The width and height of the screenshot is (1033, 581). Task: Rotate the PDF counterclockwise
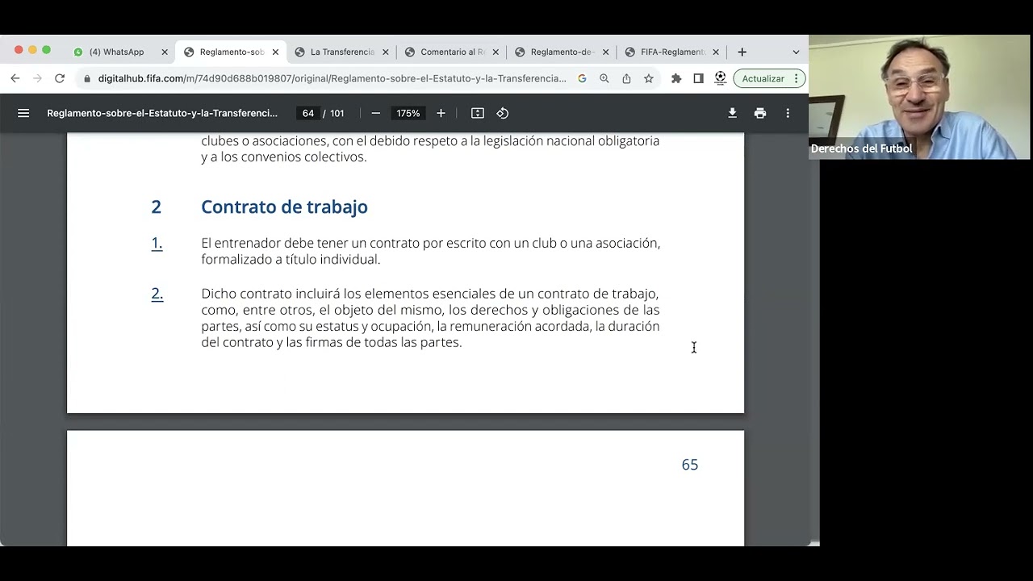point(503,113)
